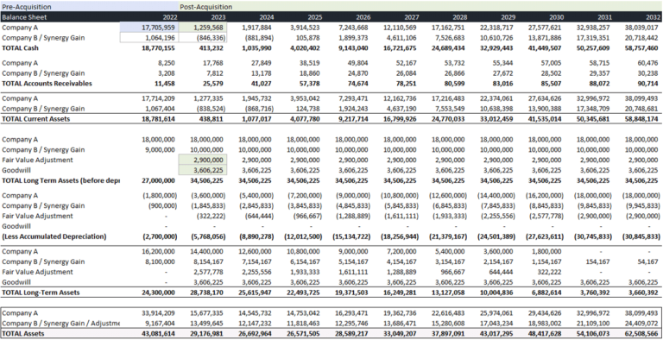The width and height of the screenshot is (663, 340).
Task: Select the 2024 year column header
Action: tap(267, 17)
